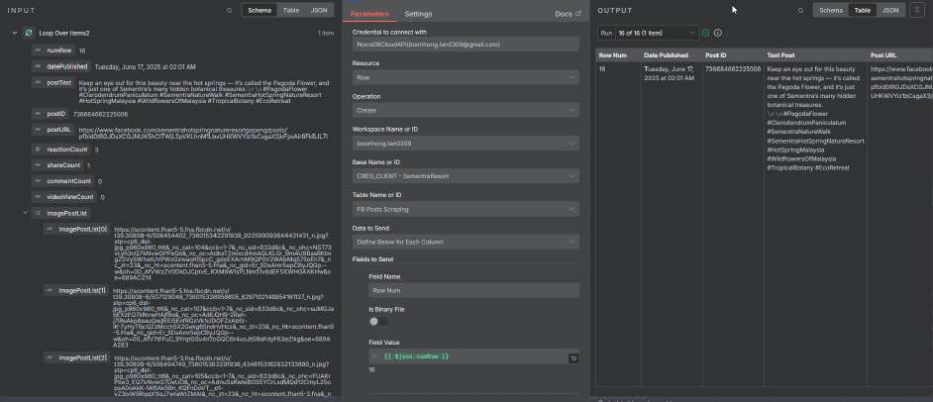Click the green pinned-data icon beside Run
This screenshot has height=402, width=933.
point(706,34)
